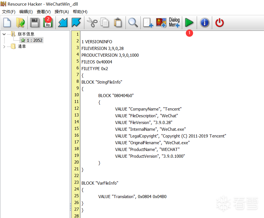The height and width of the screenshot is (218, 264).
Task: Click the ProductVersion "3.9.0.1000" string line
Action: pos(150,156)
